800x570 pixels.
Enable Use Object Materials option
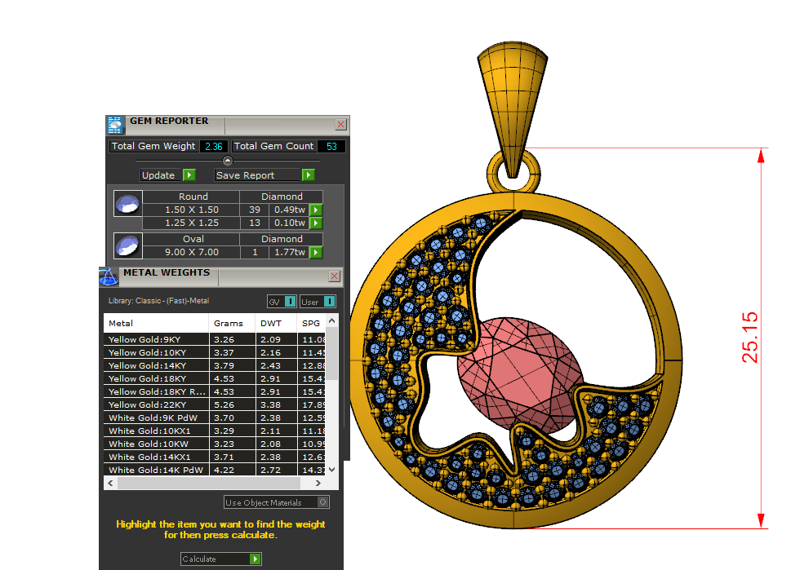tap(323, 503)
